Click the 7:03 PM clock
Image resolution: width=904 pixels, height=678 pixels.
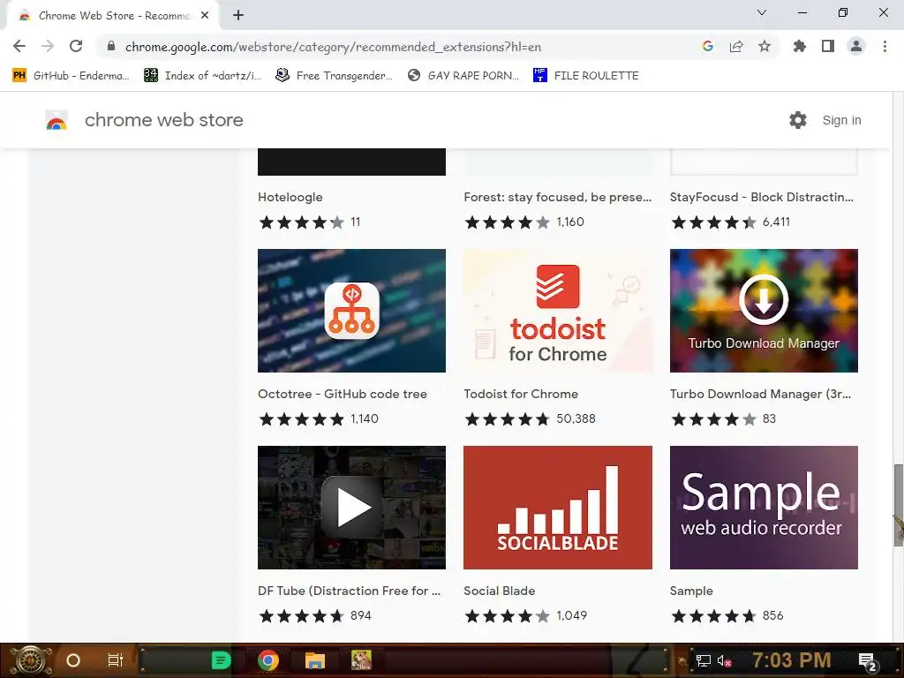792,659
